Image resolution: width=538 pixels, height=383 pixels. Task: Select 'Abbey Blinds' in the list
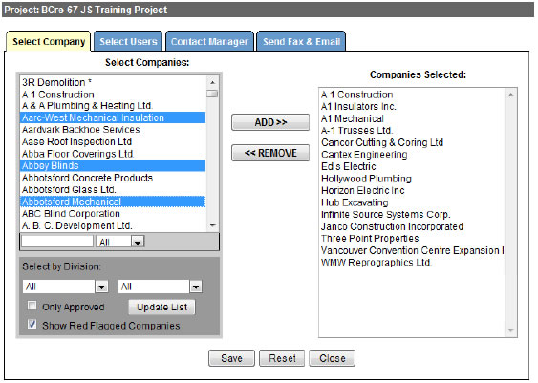click(113, 165)
